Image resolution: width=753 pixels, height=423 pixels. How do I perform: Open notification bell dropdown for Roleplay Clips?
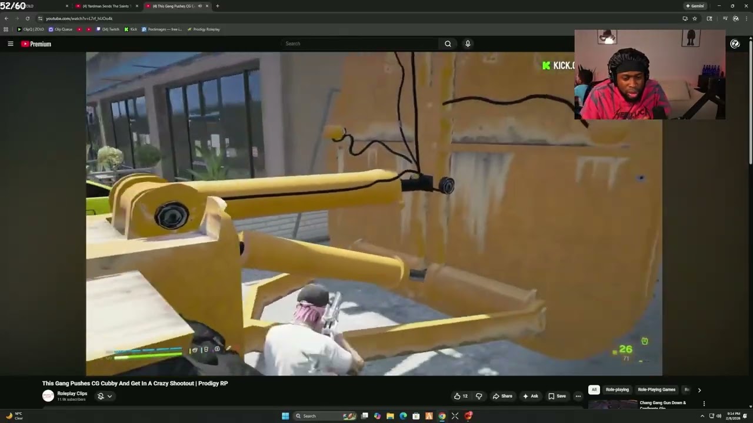click(x=104, y=396)
